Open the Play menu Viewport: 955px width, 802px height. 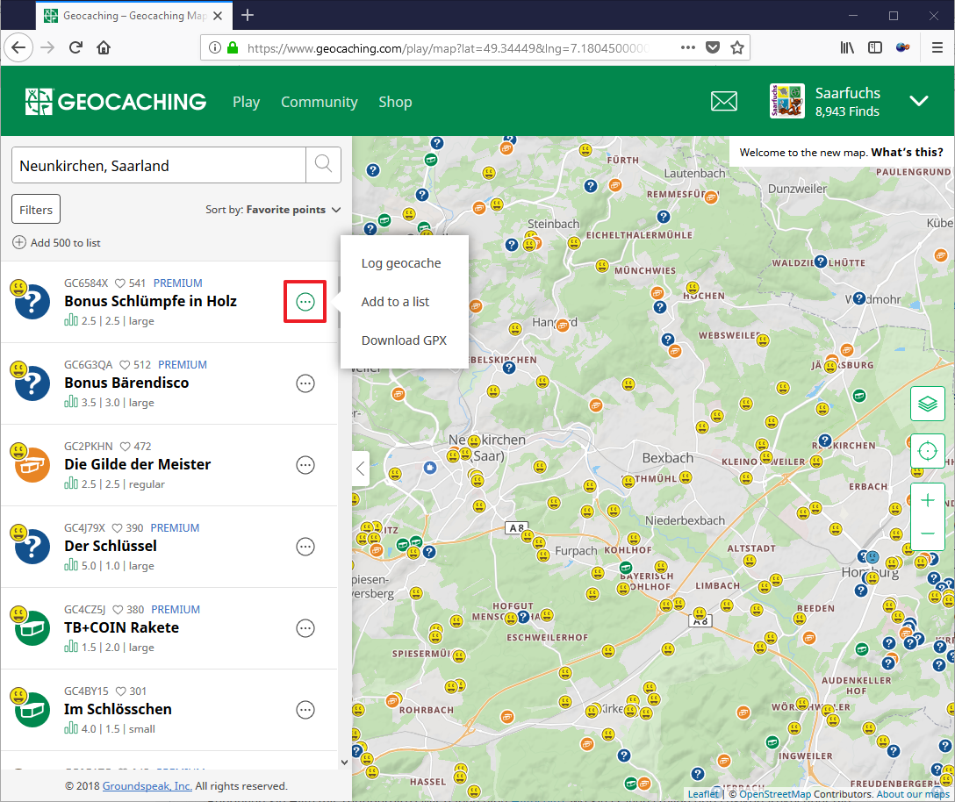click(x=246, y=102)
